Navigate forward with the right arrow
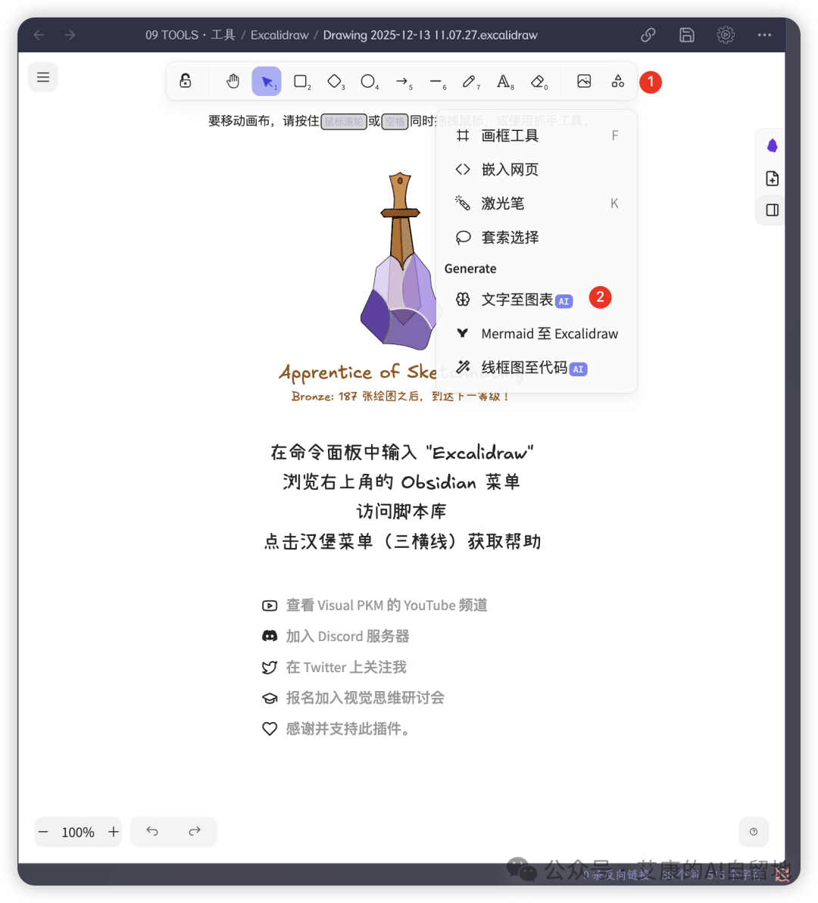 click(x=70, y=35)
